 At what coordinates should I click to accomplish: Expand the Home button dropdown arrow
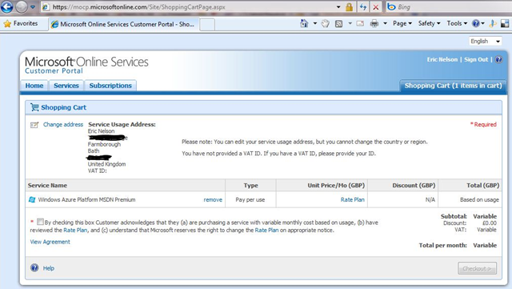coord(314,23)
